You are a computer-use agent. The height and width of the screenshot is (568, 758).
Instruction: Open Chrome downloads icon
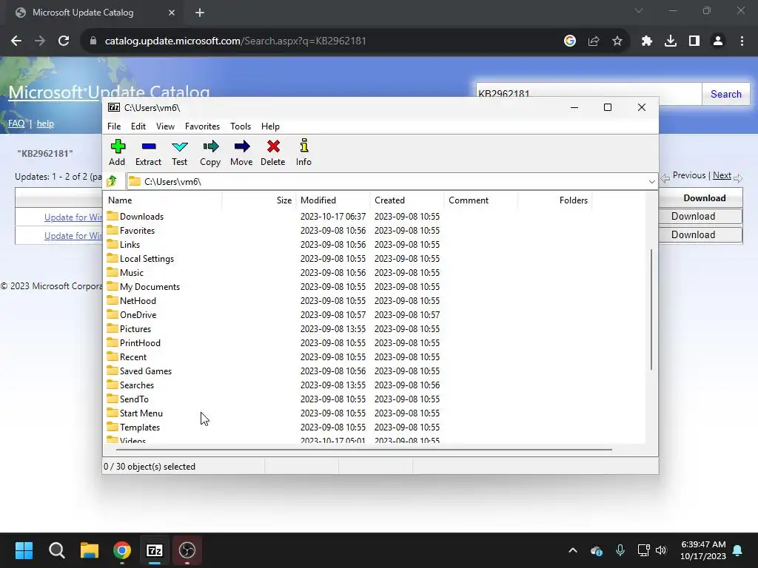coord(671,41)
